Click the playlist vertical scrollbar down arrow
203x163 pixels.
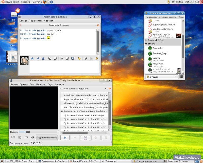pyautogui.click(x=110, y=130)
